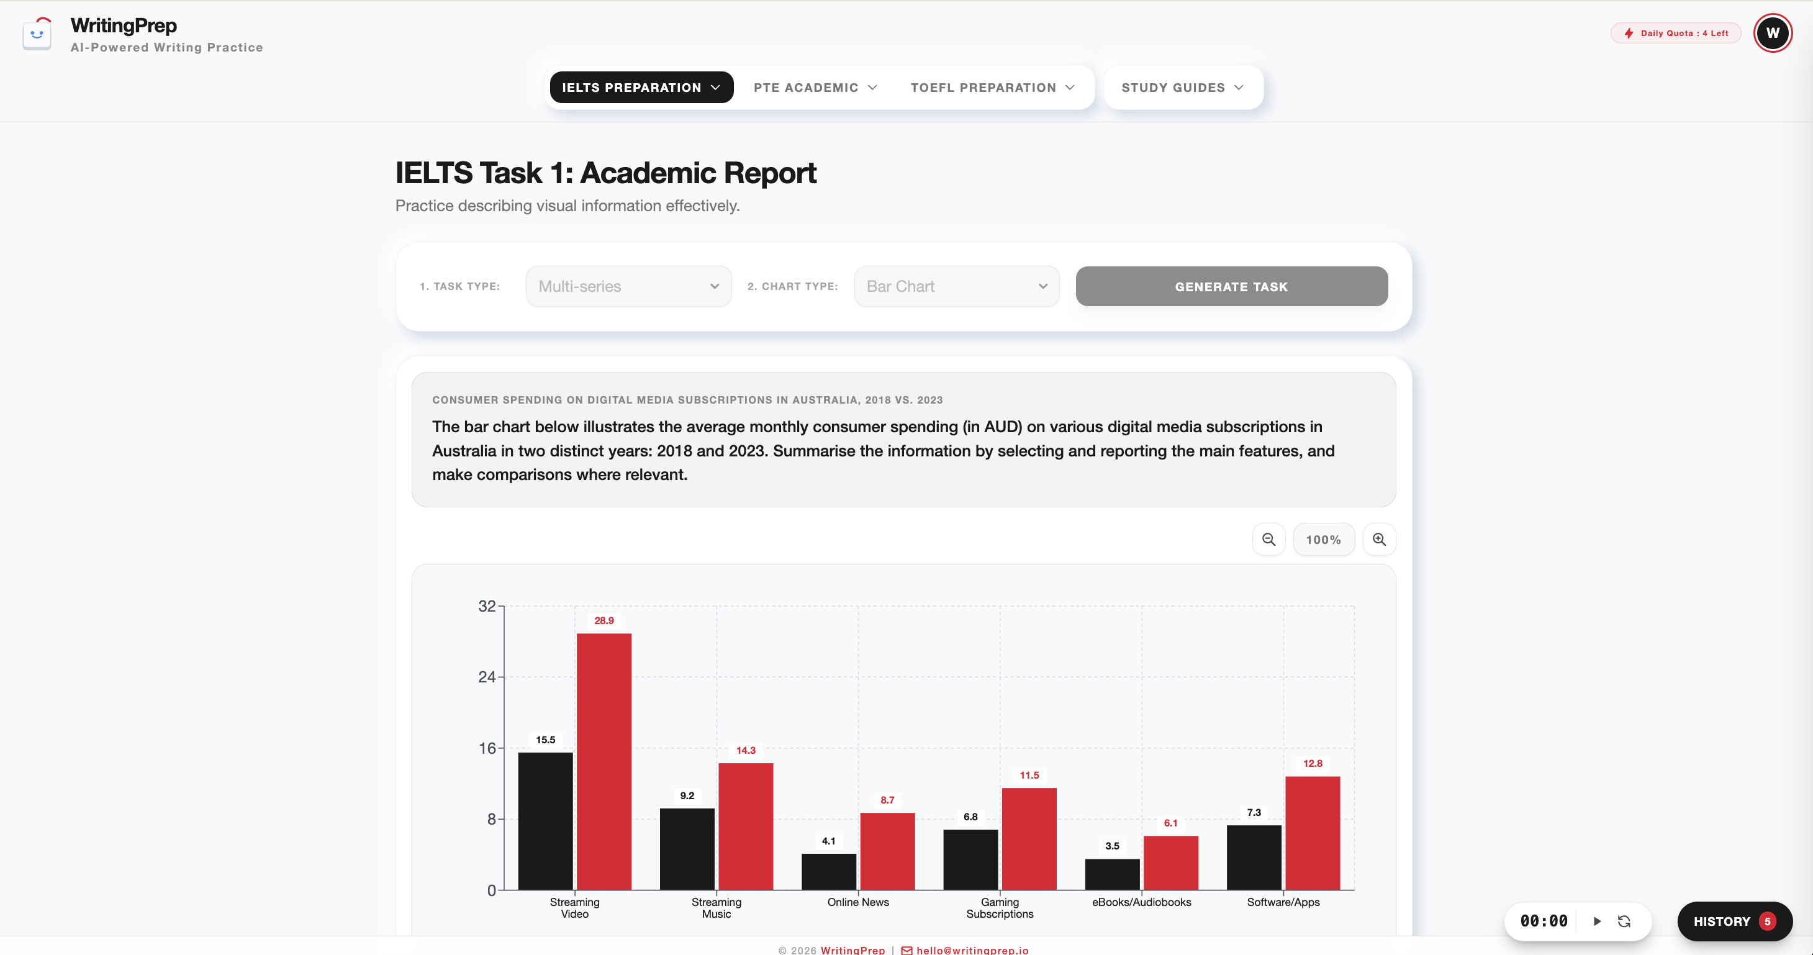Image resolution: width=1813 pixels, height=955 pixels.
Task: Zoom out the chart with minus magnifier
Action: coord(1268,540)
